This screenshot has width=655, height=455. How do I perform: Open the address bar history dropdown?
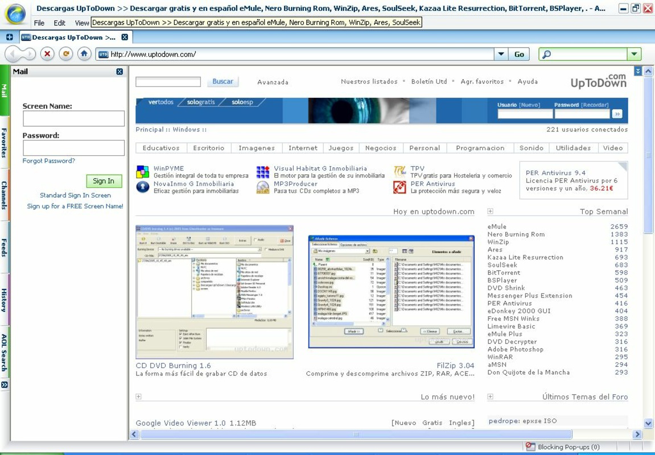[500, 54]
